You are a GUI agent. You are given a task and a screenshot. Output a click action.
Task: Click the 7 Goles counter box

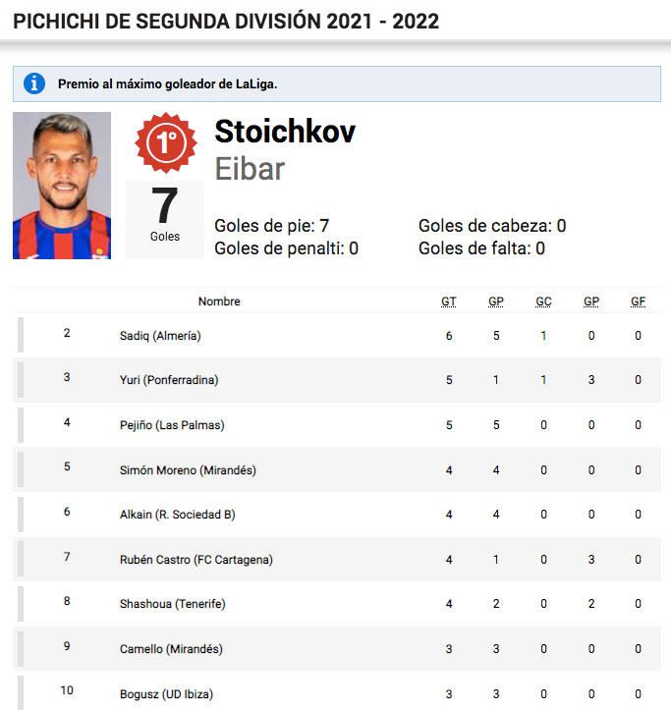[165, 220]
